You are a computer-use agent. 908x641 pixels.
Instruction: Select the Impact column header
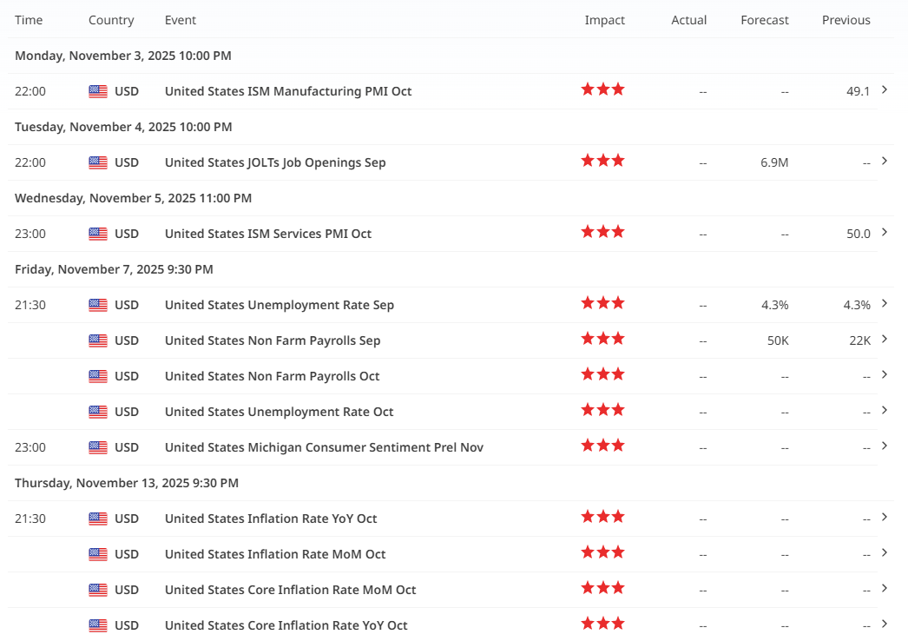(604, 20)
